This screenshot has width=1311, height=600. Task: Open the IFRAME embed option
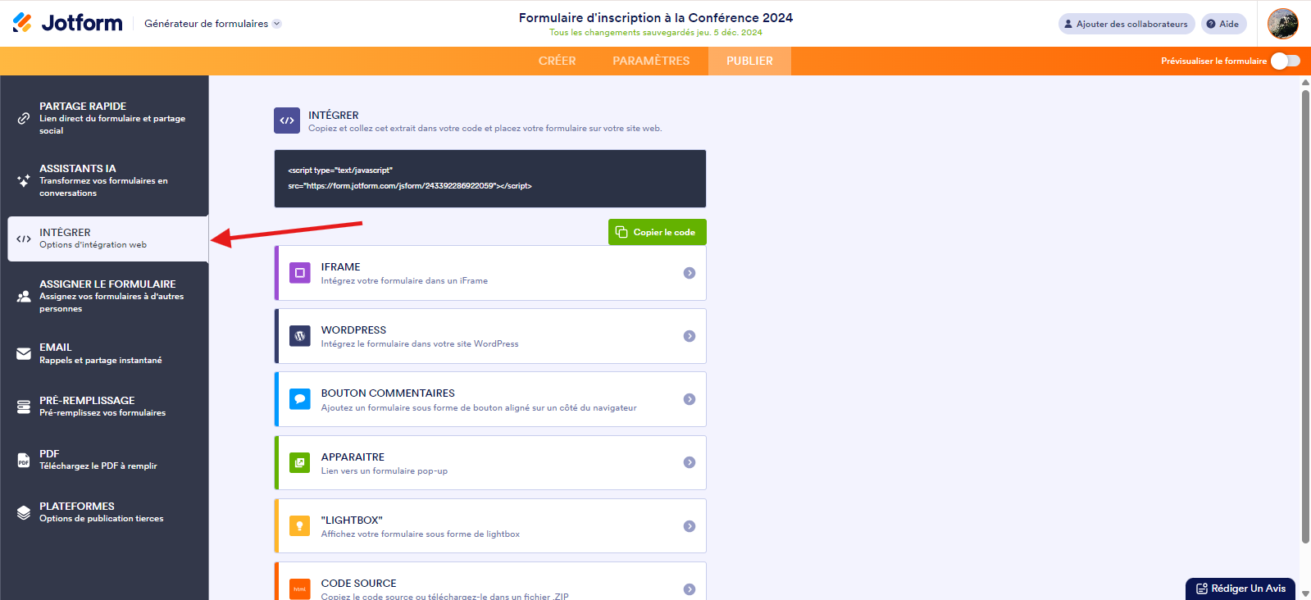pos(490,273)
